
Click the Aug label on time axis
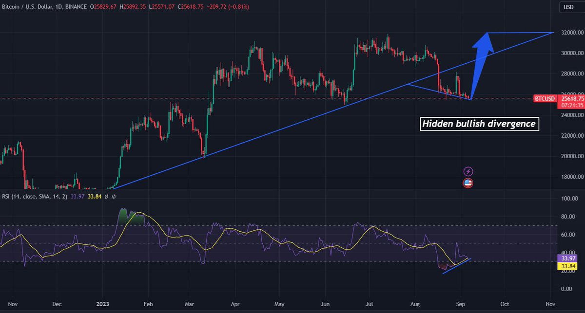point(416,303)
